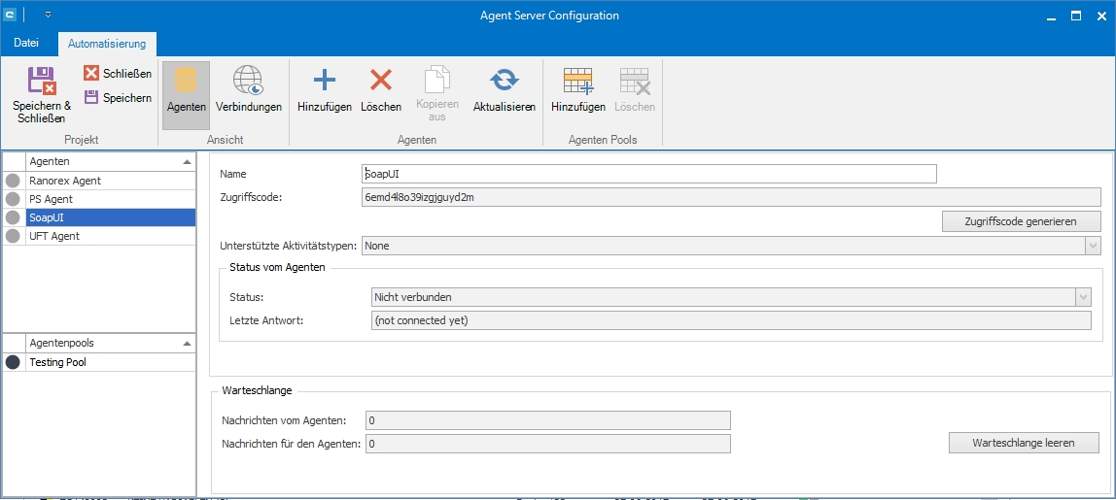Switch to Agenten view
The image size is (1116, 500).
186,94
